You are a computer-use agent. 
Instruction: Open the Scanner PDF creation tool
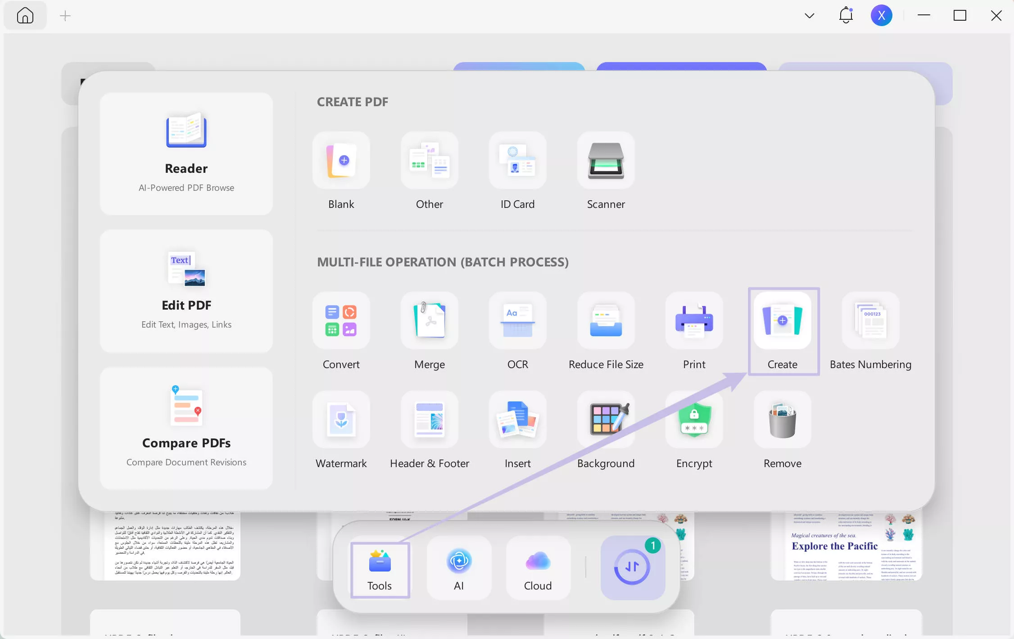coord(606,171)
